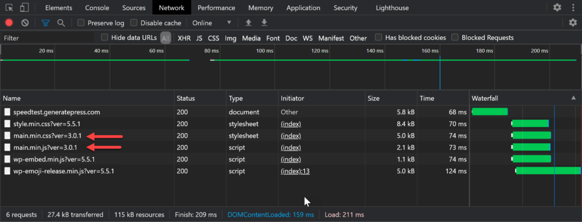This screenshot has width=582, height=222.
Task: Sort by the Time column header
Action: pos(443,98)
